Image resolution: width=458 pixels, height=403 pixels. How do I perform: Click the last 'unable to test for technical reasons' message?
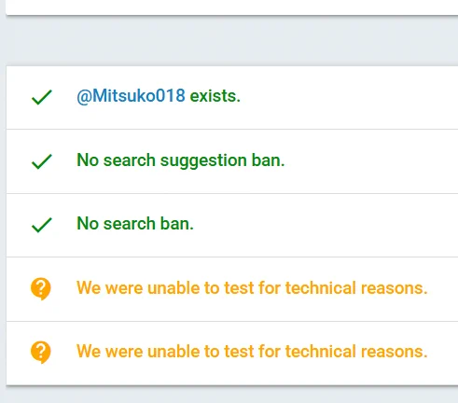pos(252,352)
